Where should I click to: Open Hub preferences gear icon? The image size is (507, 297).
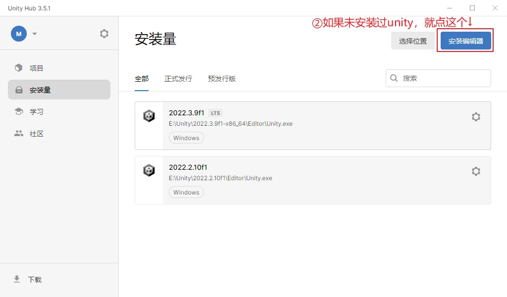tap(104, 34)
